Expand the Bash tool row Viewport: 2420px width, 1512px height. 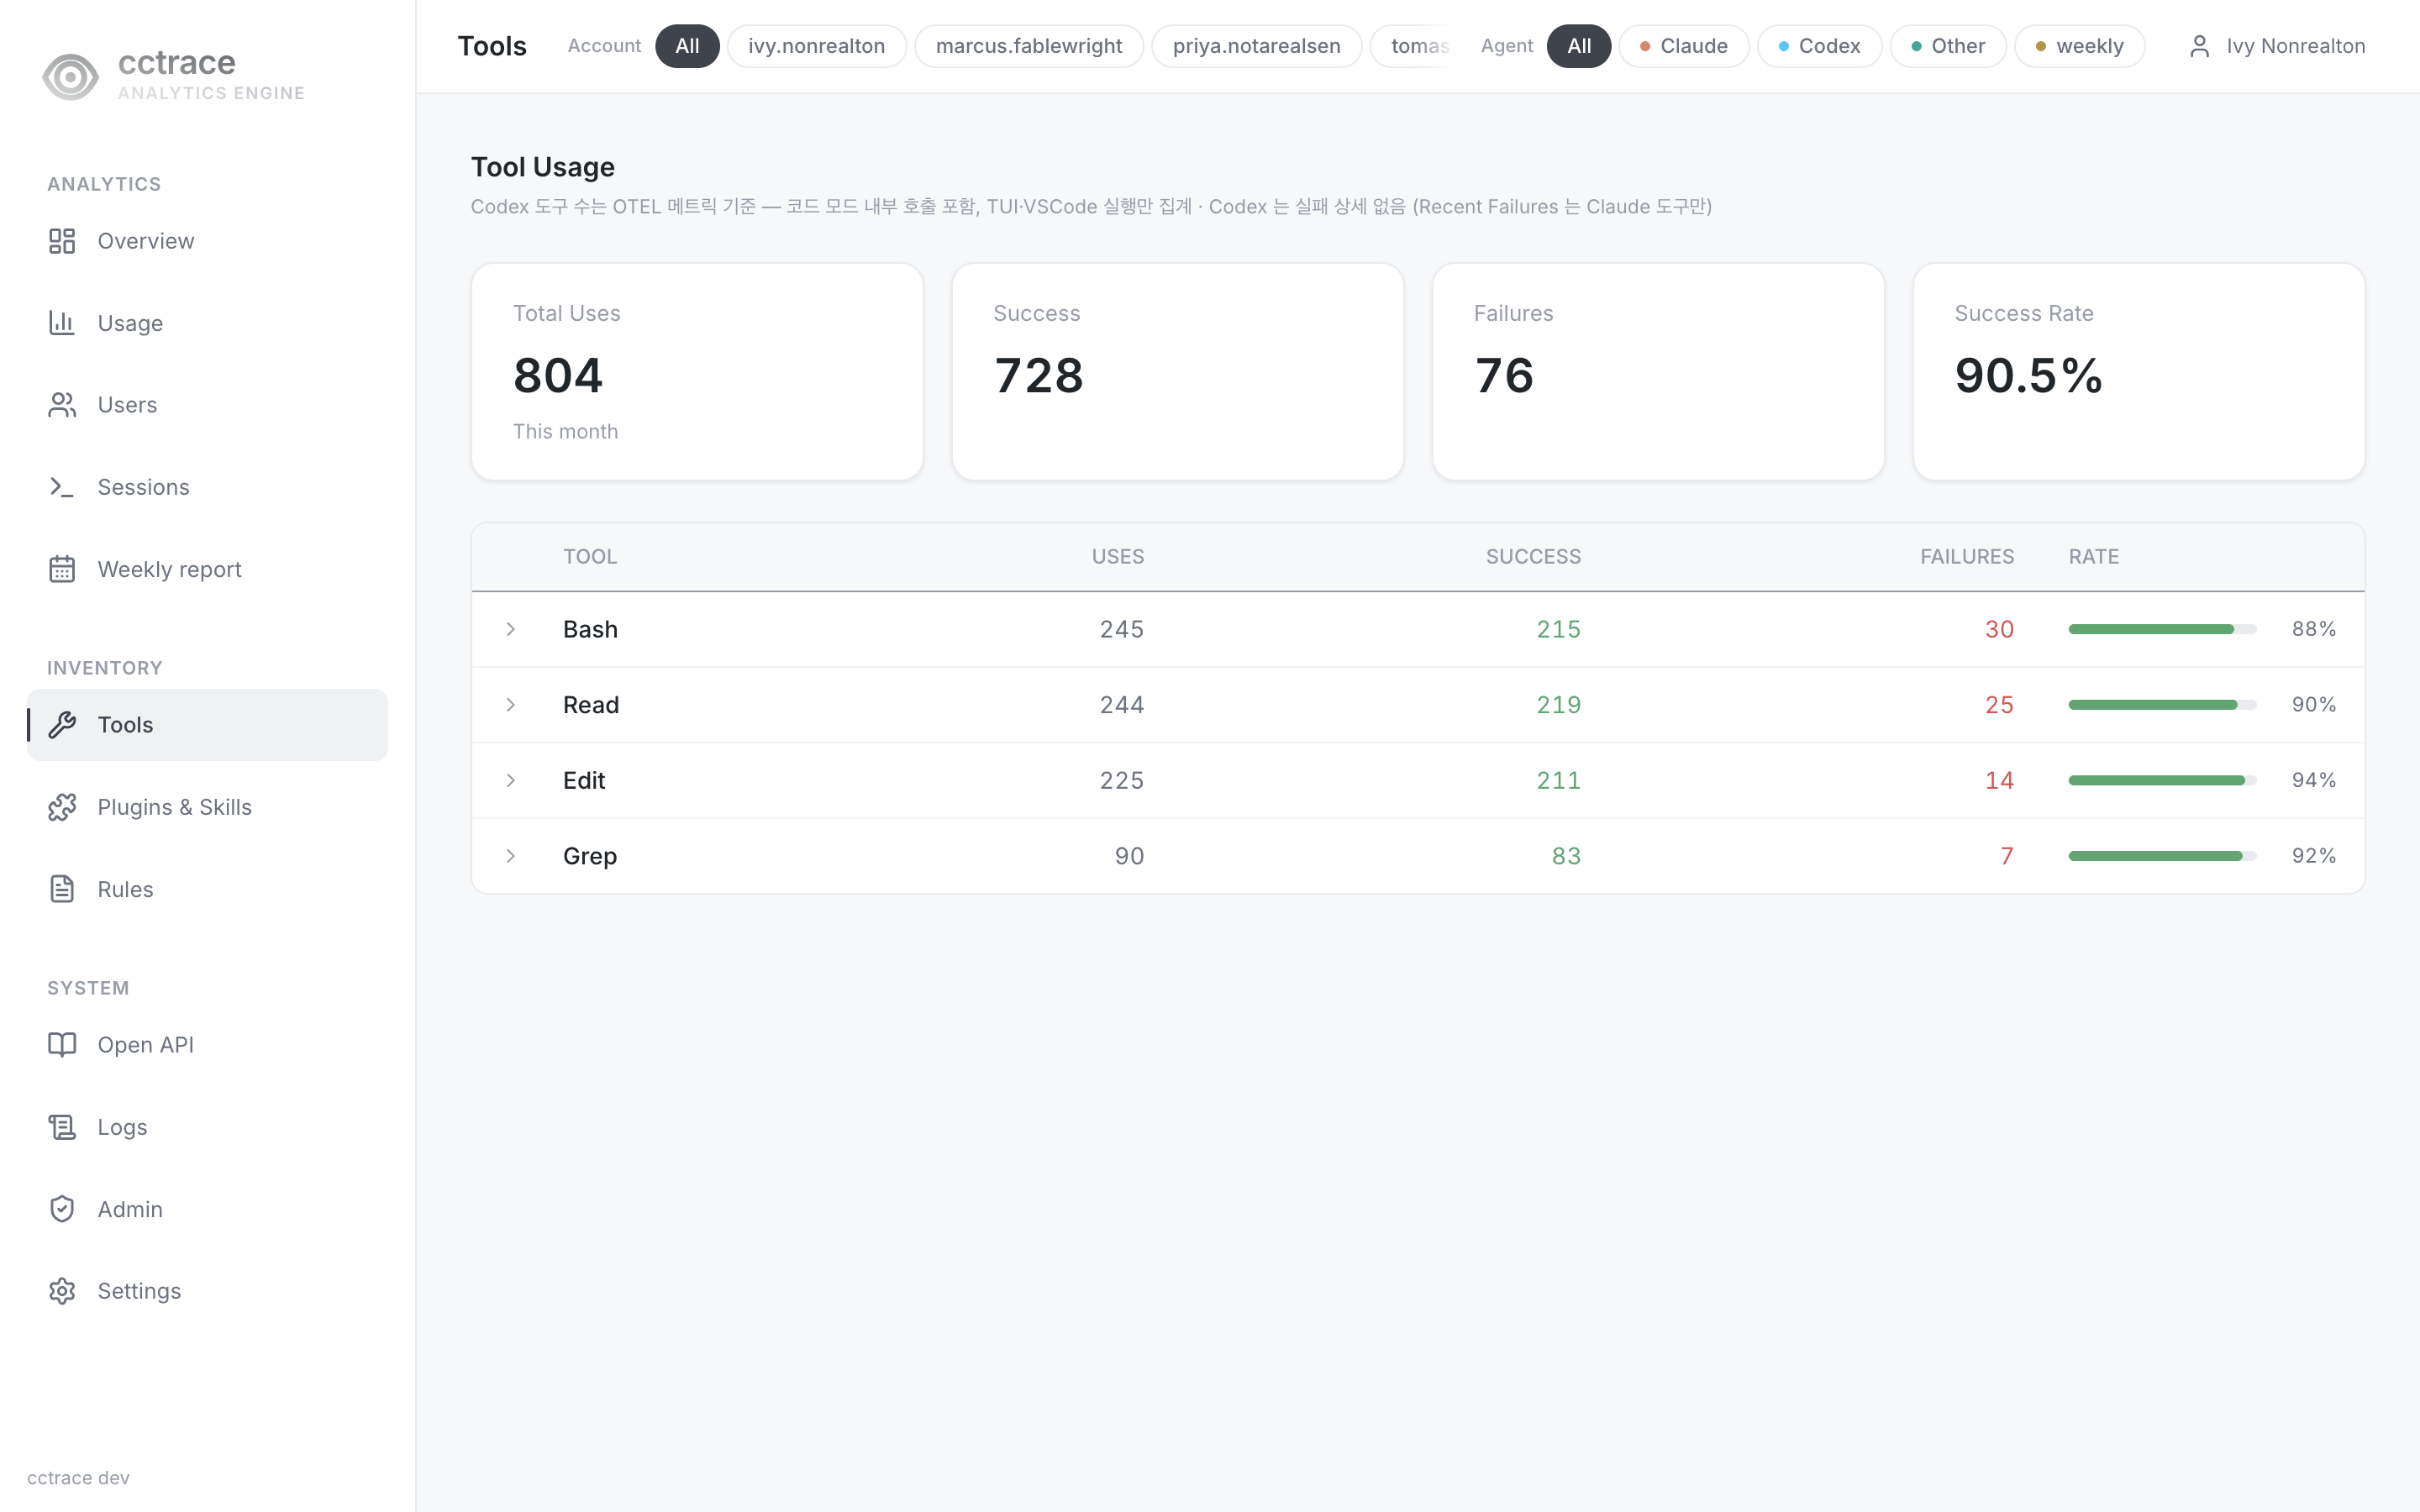tap(511, 629)
